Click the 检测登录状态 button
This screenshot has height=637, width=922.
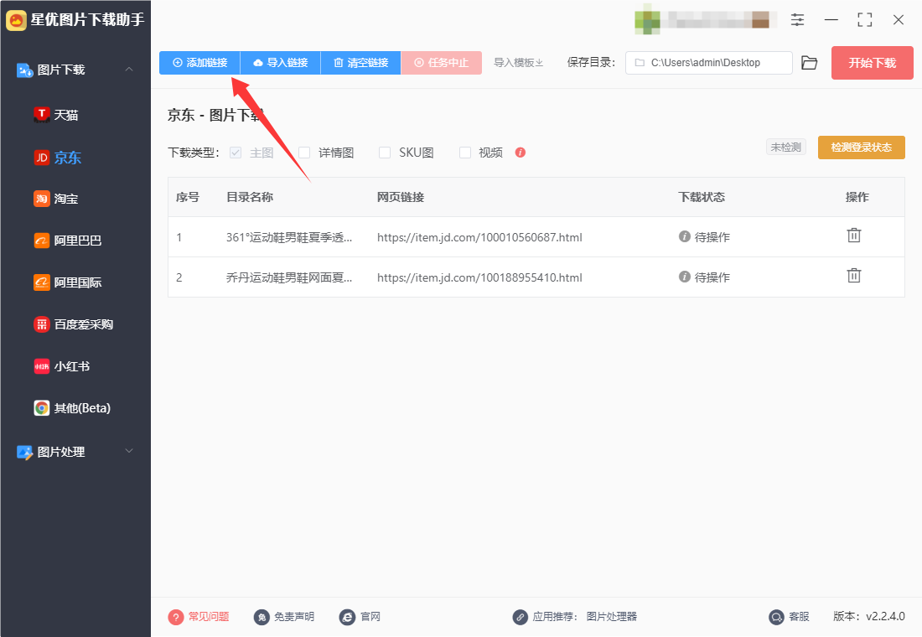862,148
